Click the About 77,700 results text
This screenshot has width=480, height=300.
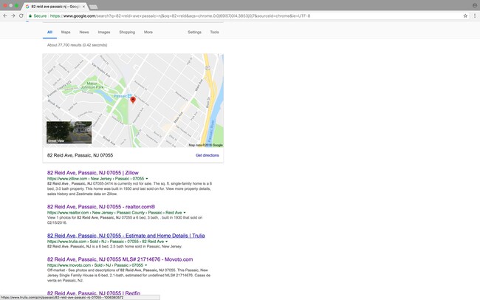click(x=77, y=45)
